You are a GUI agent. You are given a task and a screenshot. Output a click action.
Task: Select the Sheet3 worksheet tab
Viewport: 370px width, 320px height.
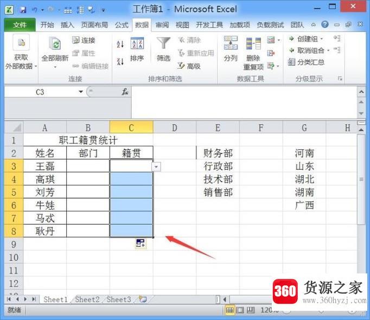click(119, 299)
